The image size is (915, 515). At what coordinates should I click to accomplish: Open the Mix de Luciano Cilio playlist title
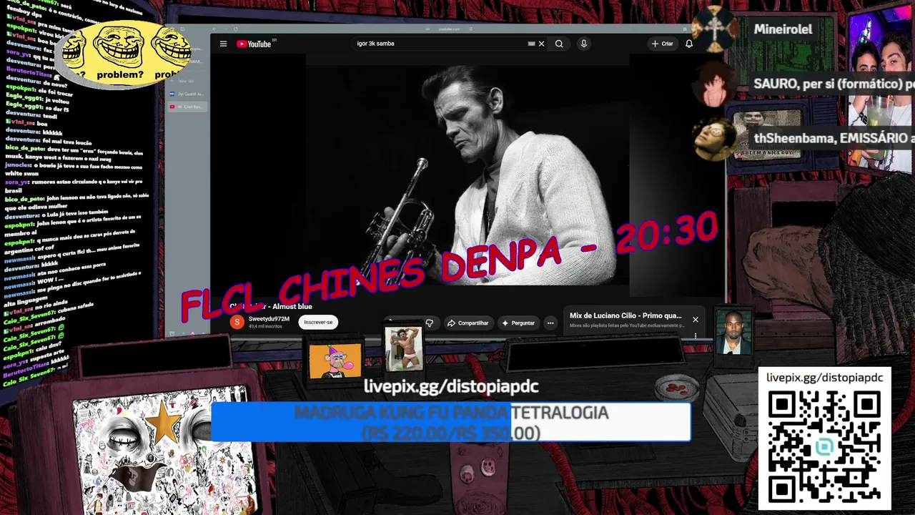tap(625, 315)
